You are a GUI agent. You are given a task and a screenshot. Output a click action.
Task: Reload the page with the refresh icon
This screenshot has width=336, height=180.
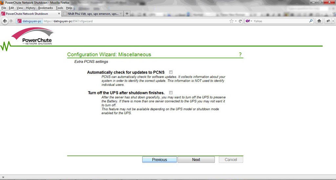[x=240, y=21]
